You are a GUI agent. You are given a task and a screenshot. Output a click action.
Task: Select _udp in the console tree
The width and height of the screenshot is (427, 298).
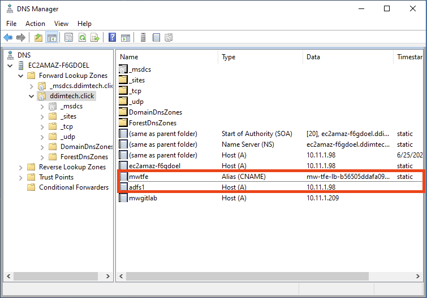point(67,137)
